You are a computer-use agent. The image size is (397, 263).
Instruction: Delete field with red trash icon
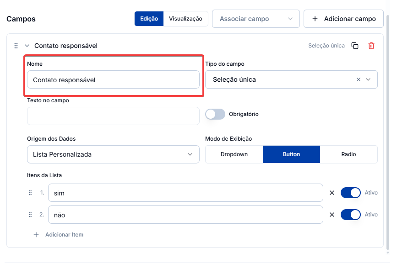(x=371, y=46)
